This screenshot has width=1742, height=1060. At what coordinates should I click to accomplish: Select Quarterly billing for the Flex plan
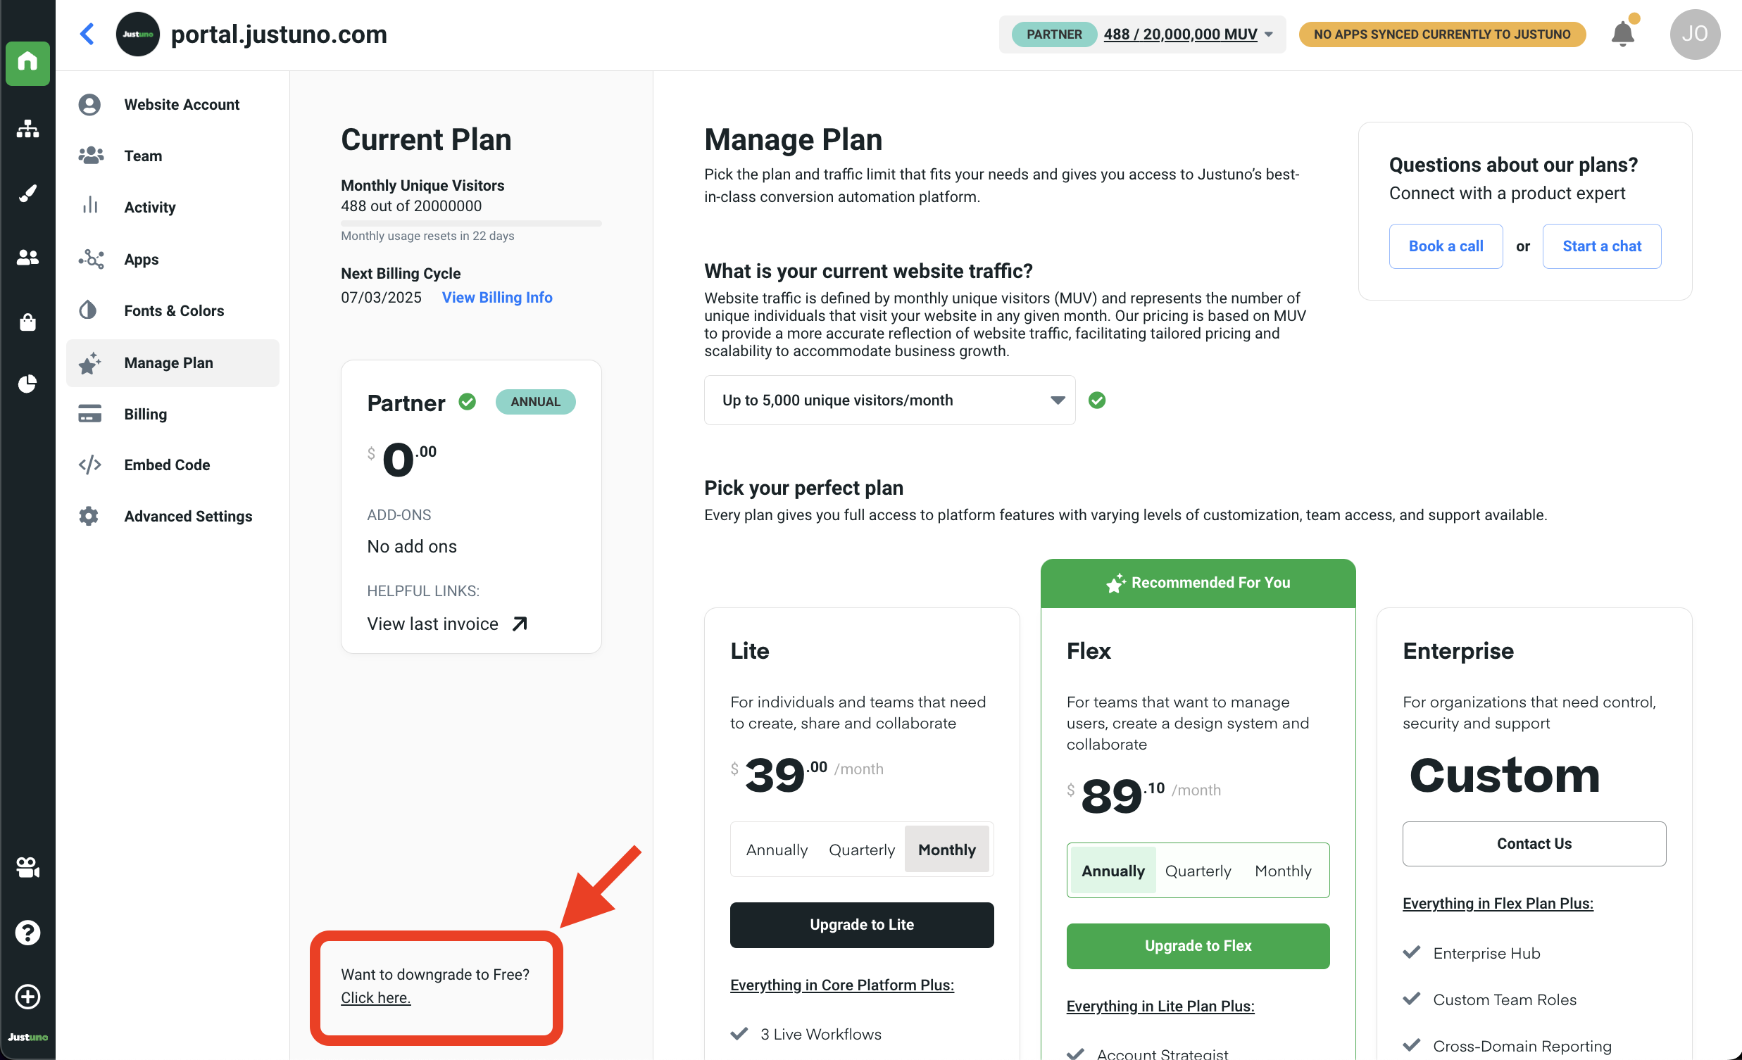[x=1198, y=871]
